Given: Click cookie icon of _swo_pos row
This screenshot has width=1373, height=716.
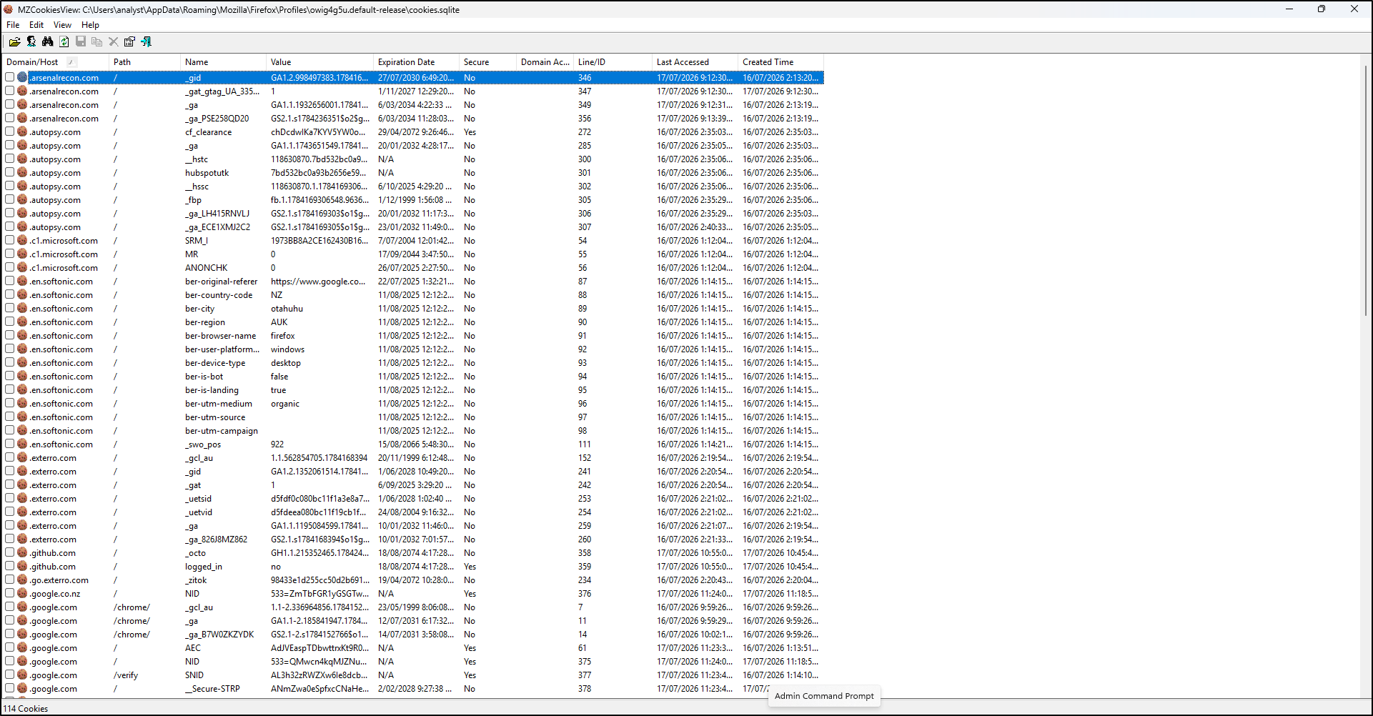Looking at the screenshot, I should [22, 444].
